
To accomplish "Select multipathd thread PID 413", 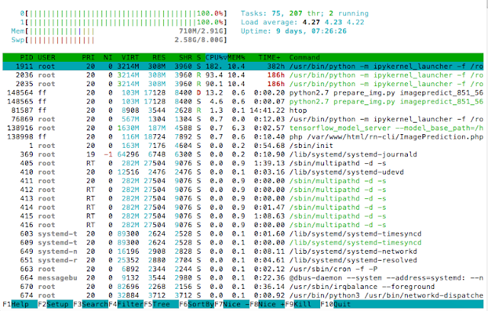I will click(242, 198).
